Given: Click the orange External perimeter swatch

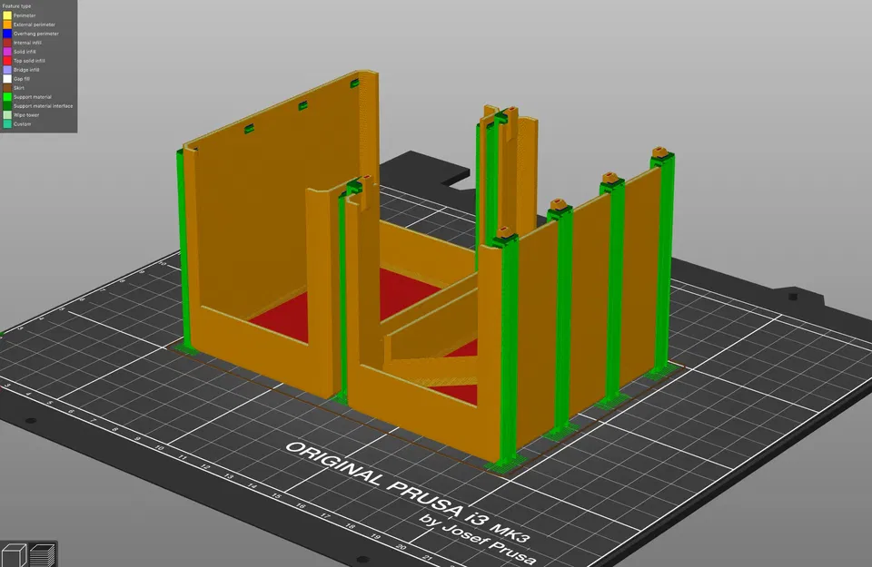Looking at the screenshot, I should 7,24.
